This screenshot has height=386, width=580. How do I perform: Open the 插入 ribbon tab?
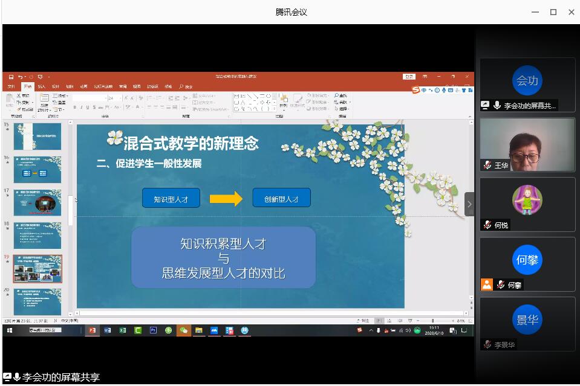(x=42, y=86)
